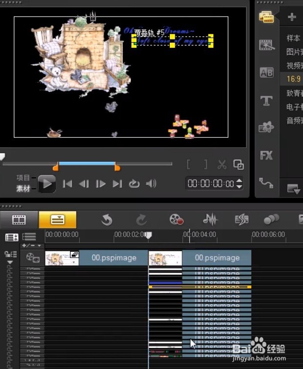Collapse tracks with the down triangle
Viewport: 303px width, 369px height.
(10, 262)
